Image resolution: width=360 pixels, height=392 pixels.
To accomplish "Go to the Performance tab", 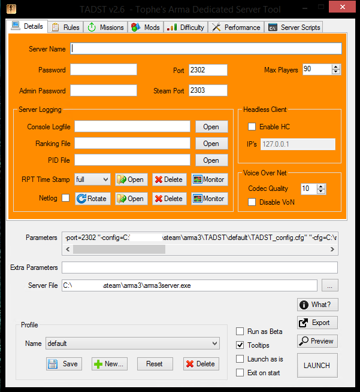I will click(236, 28).
